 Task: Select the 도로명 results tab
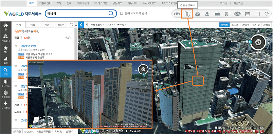[x=61, y=25]
